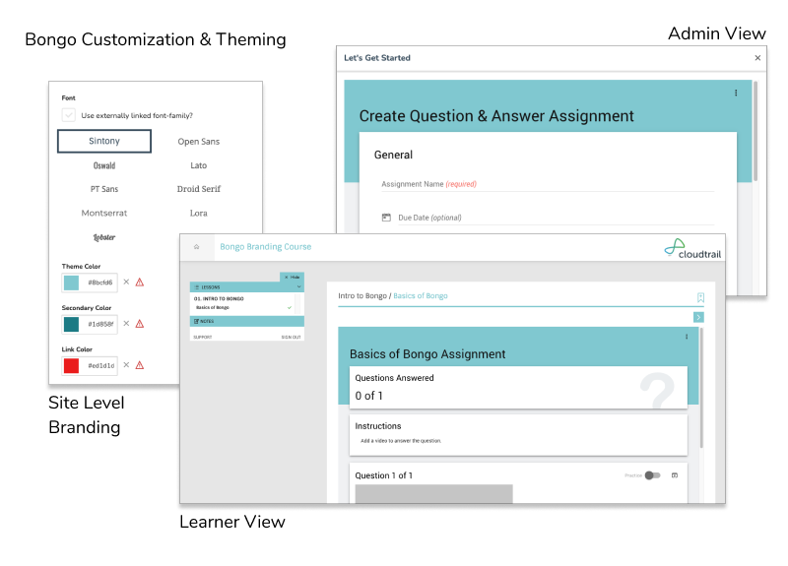The image size is (788, 566).
Task: Click the Theme Color hex field
Action: click(x=100, y=283)
